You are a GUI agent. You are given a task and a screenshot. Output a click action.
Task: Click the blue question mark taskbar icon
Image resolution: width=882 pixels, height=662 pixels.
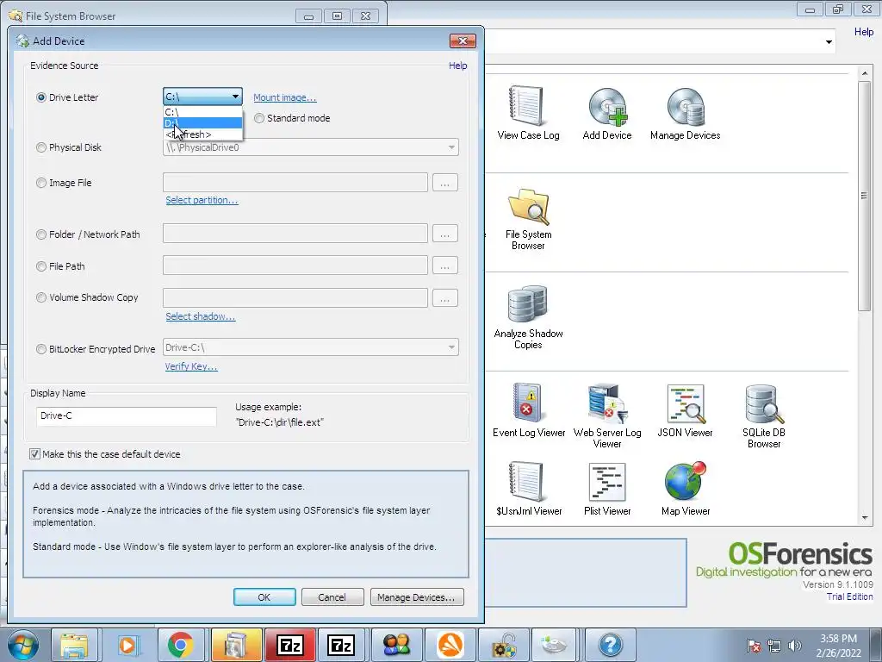610,645
